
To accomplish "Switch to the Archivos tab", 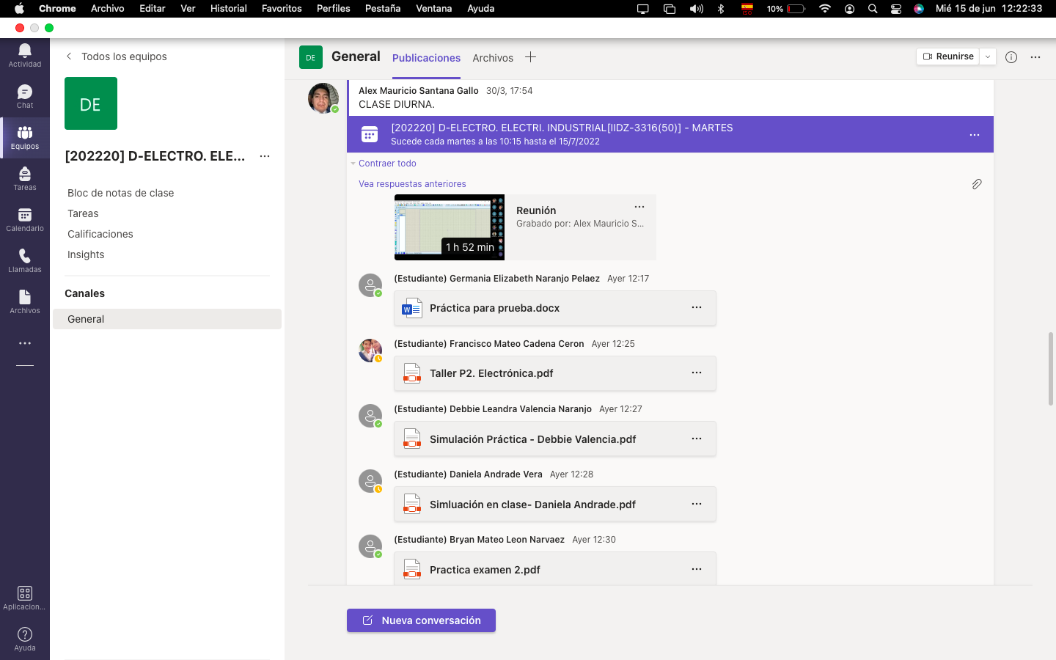I will (x=493, y=58).
